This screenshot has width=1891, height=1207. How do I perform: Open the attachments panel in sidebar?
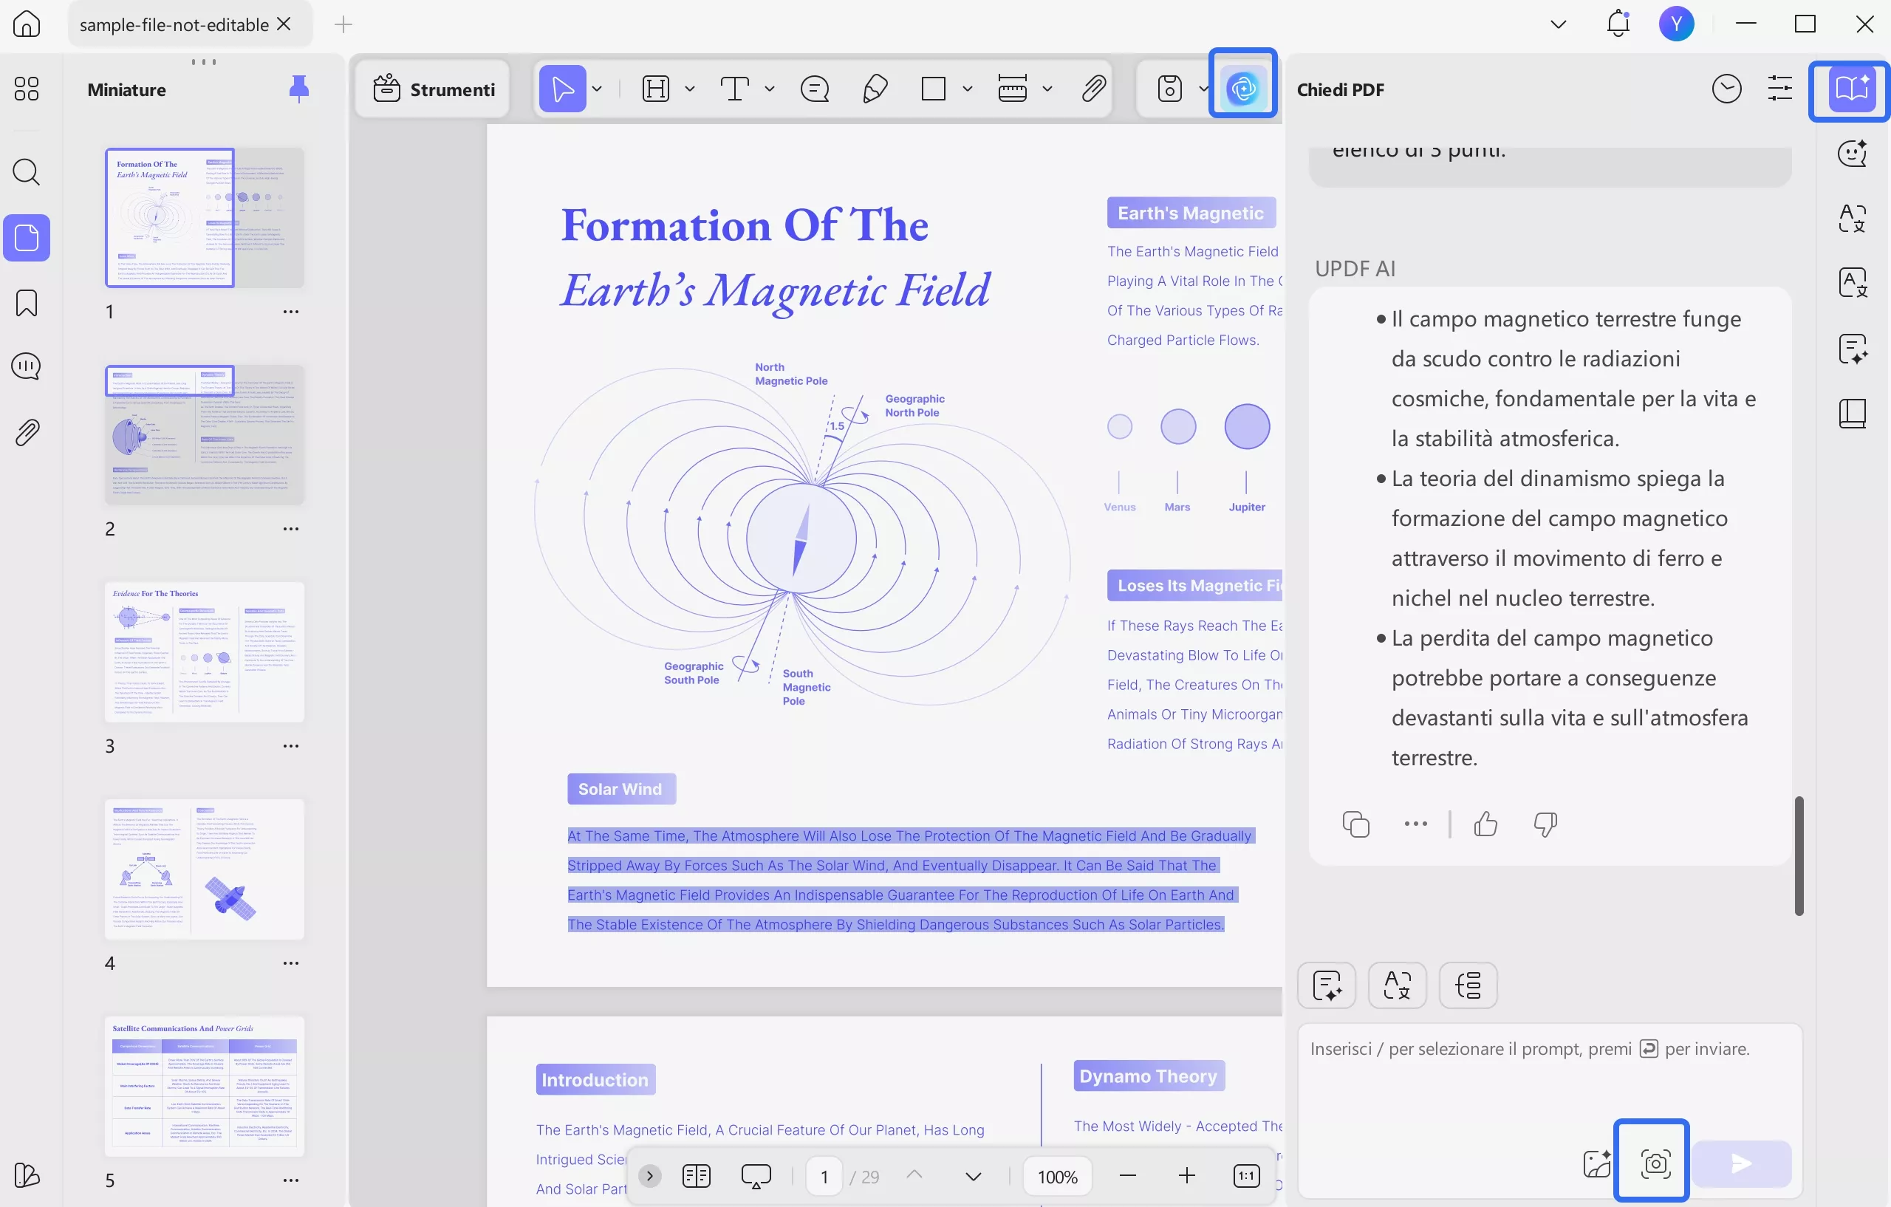(27, 432)
